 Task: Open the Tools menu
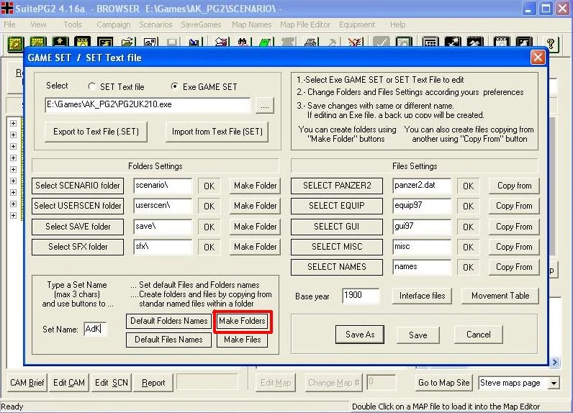click(73, 24)
